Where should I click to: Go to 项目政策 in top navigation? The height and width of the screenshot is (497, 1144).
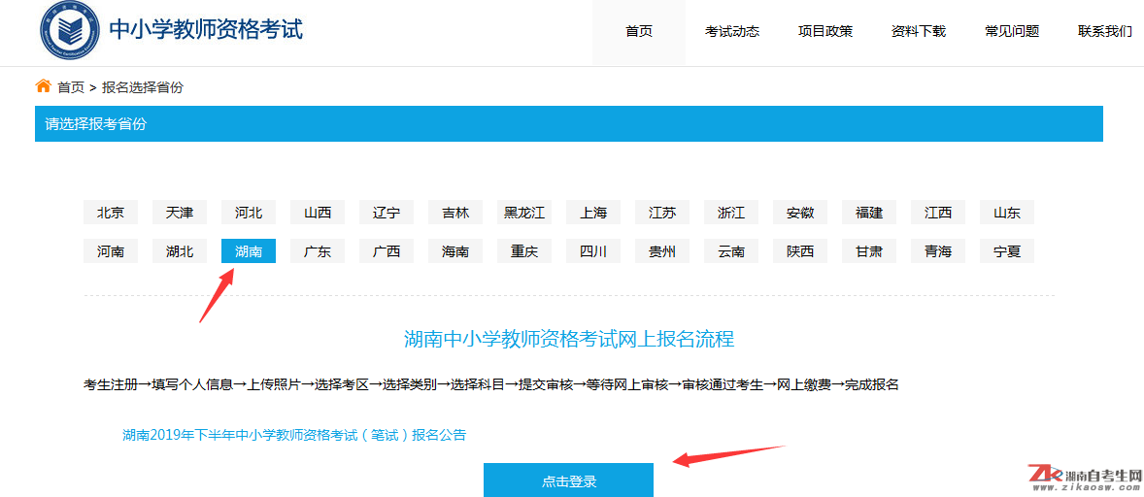pyautogui.click(x=825, y=31)
